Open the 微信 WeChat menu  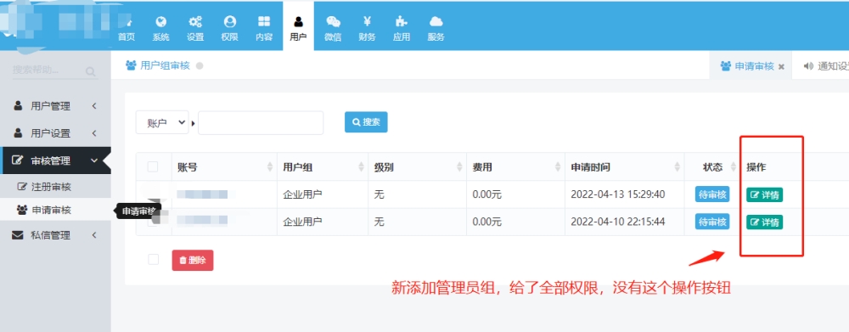(333, 29)
